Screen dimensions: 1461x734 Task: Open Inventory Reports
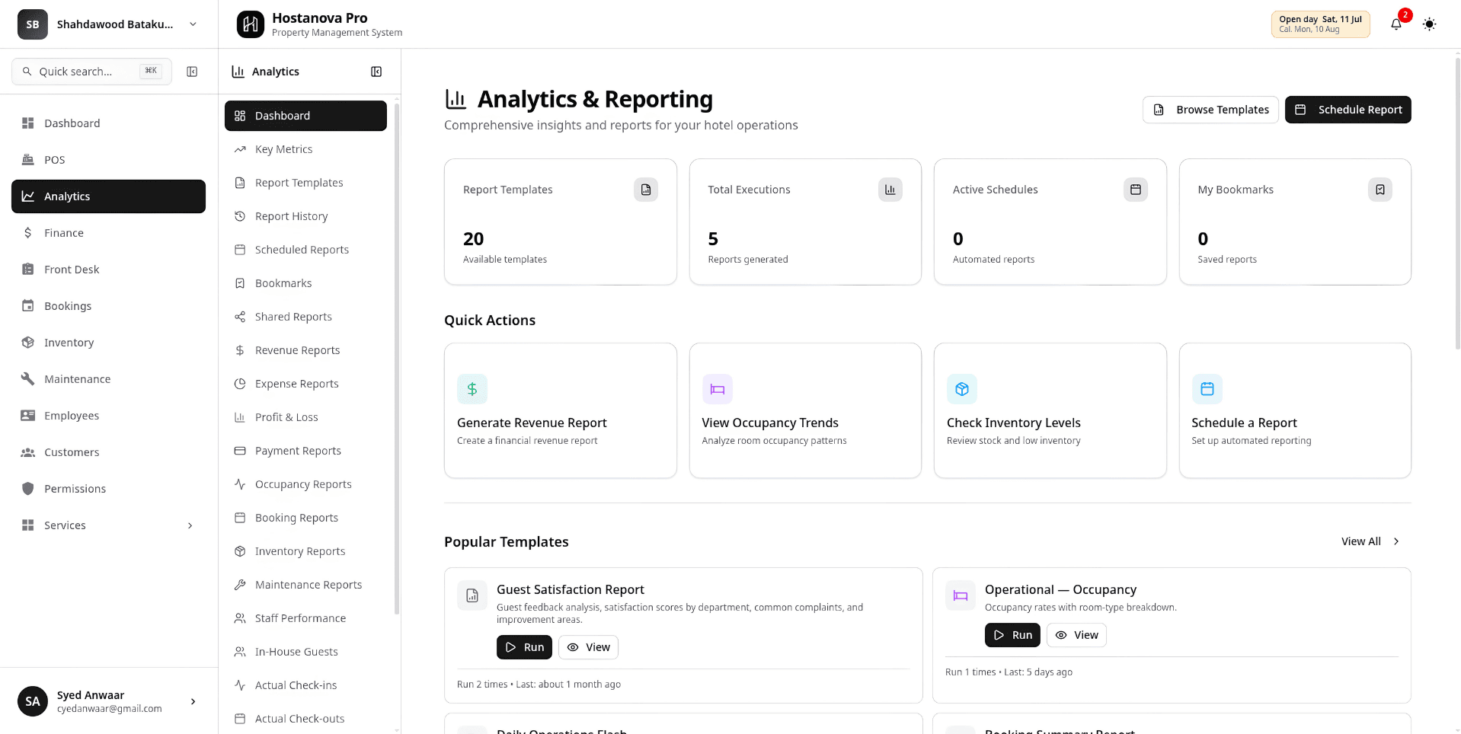click(305, 551)
